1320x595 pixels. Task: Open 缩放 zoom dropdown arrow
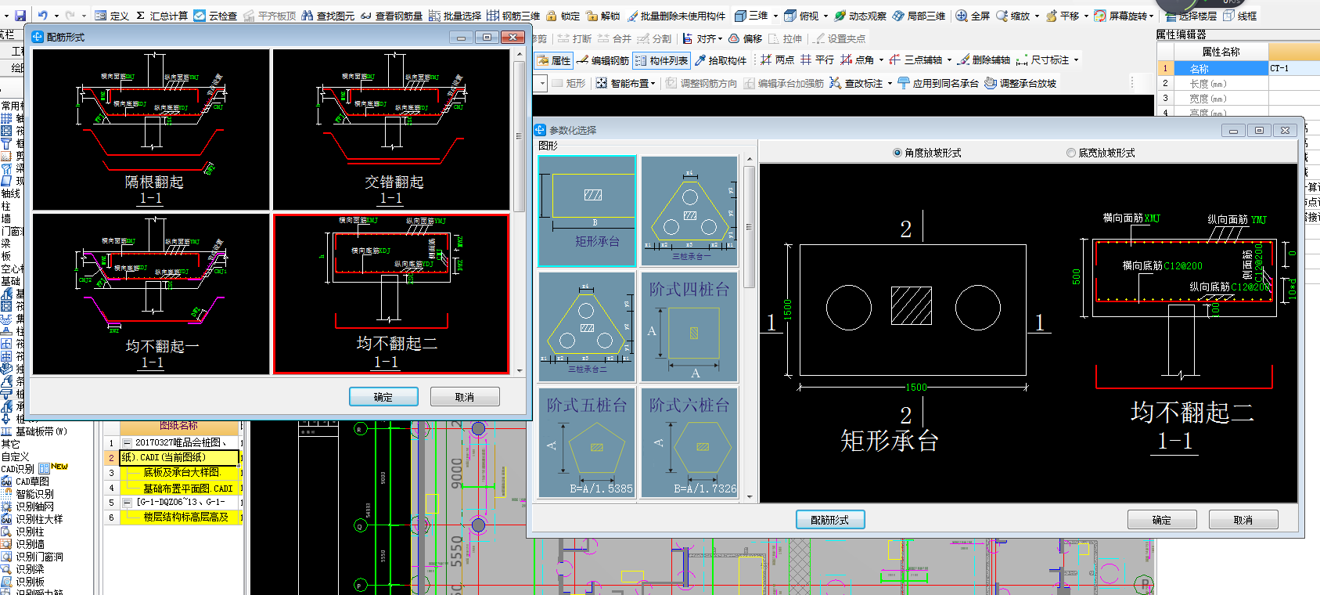1037,15
